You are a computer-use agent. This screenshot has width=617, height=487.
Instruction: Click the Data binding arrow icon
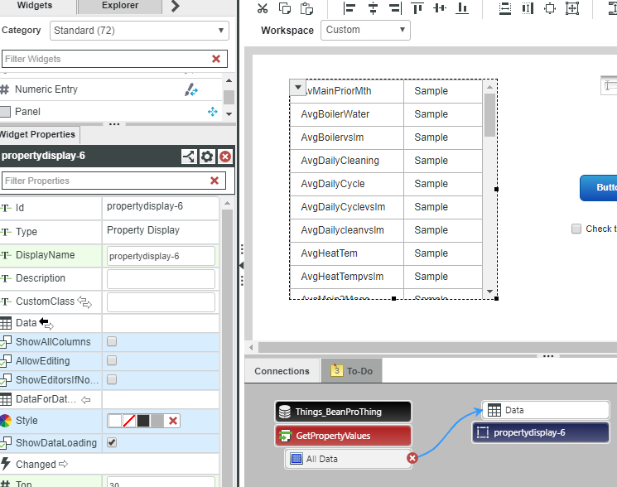pyautogui.click(x=46, y=324)
